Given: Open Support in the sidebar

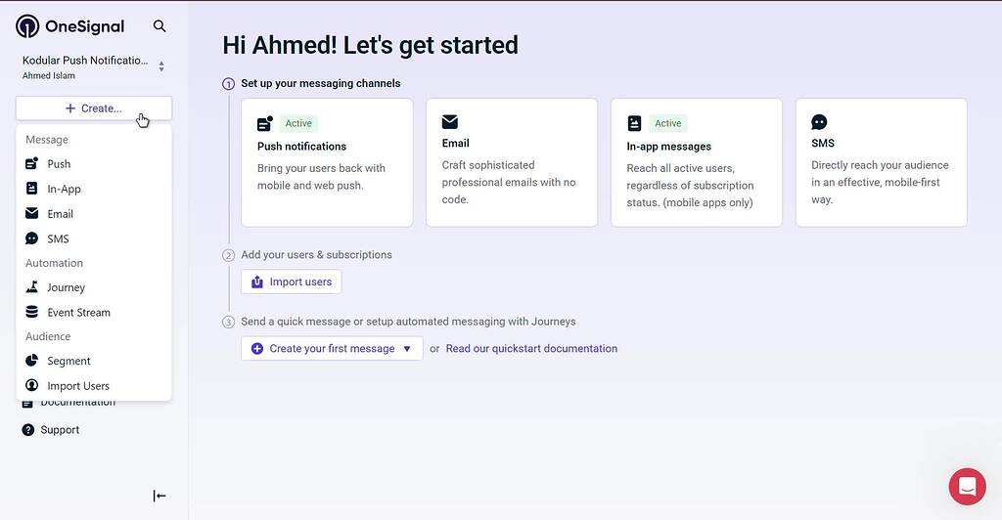Looking at the screenshot, I should pos(60,429).
